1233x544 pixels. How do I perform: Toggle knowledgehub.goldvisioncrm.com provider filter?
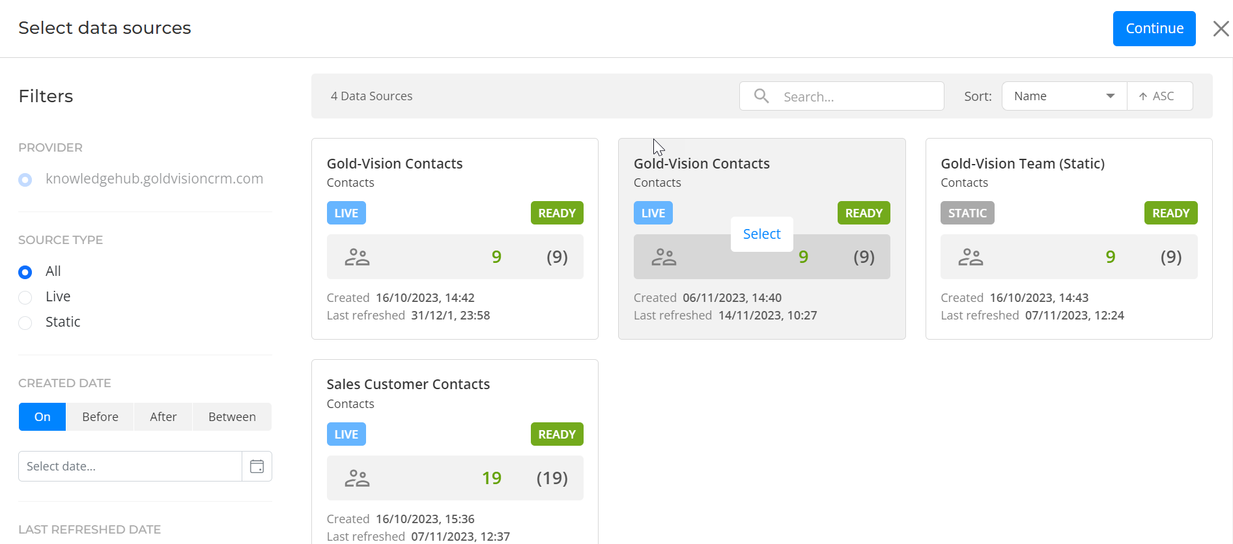pyautogui.click(x=25, y=180)
